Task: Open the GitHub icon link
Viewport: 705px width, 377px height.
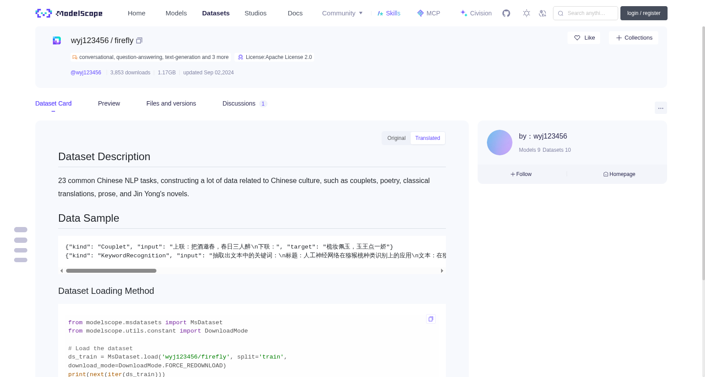Action: click(506, 13)
